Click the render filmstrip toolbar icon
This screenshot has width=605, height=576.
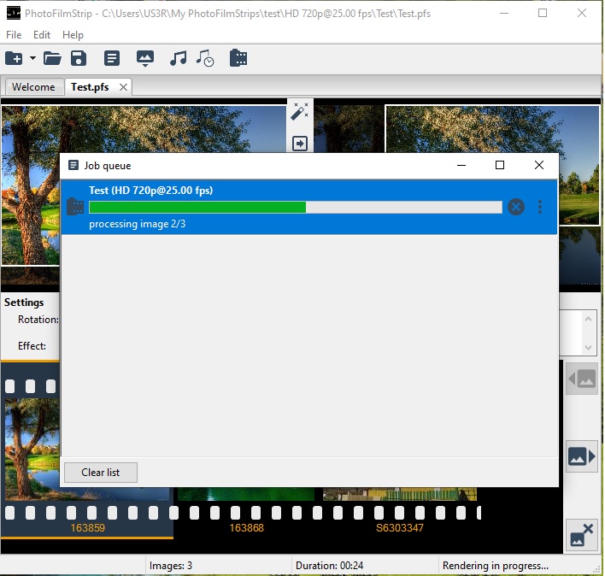[238, 58]
